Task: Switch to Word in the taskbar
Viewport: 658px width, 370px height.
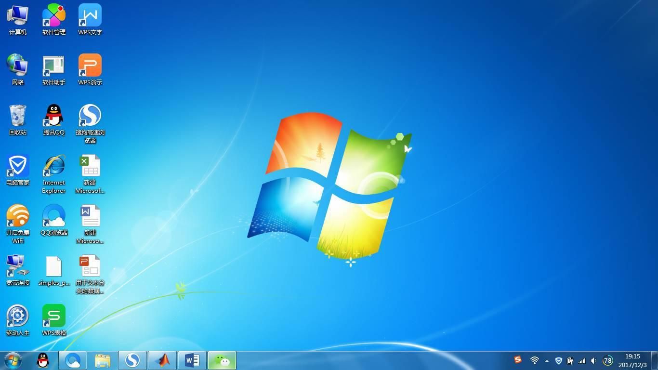Action: pyautogui.click(x=192, y=360)
